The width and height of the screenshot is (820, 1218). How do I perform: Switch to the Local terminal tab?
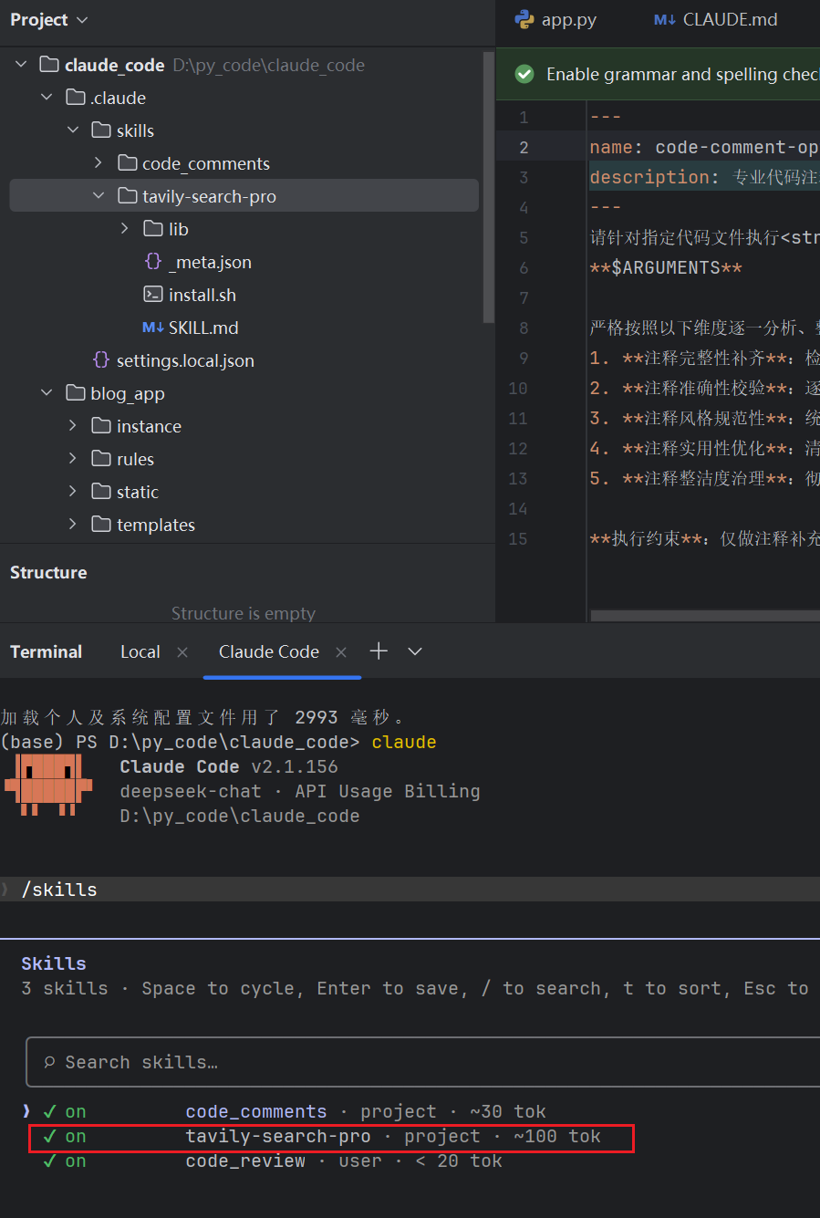point(140,651)
